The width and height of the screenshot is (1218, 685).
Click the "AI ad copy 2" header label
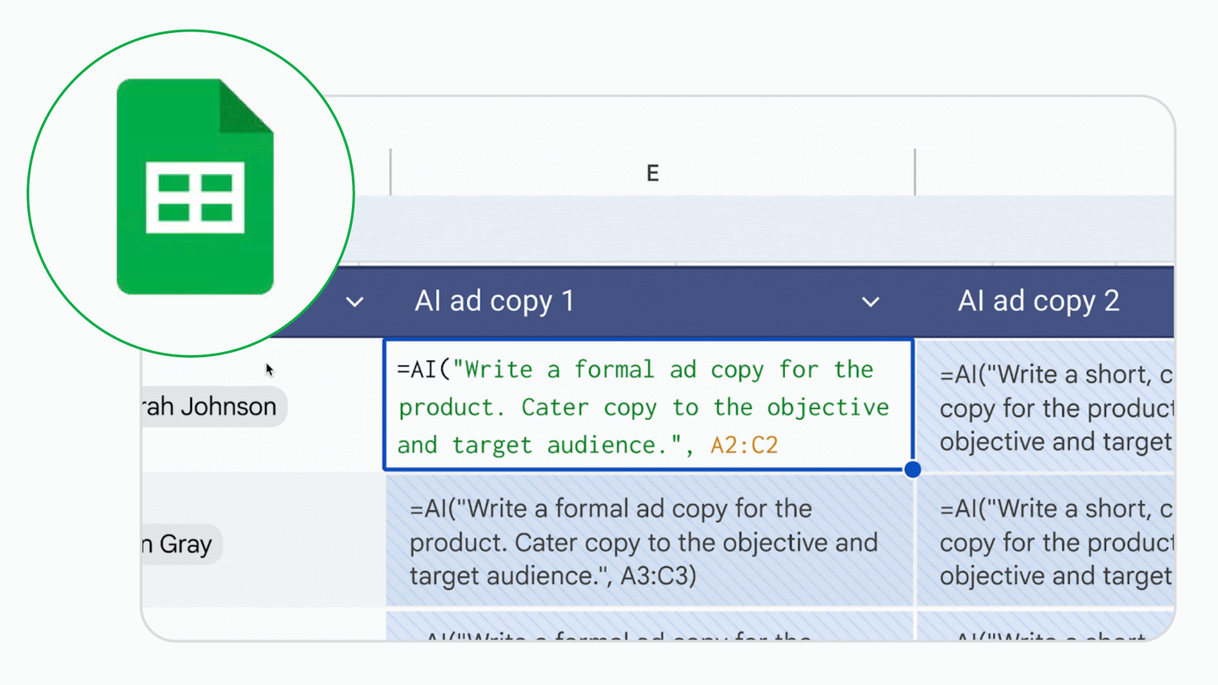coord(1039,300)
